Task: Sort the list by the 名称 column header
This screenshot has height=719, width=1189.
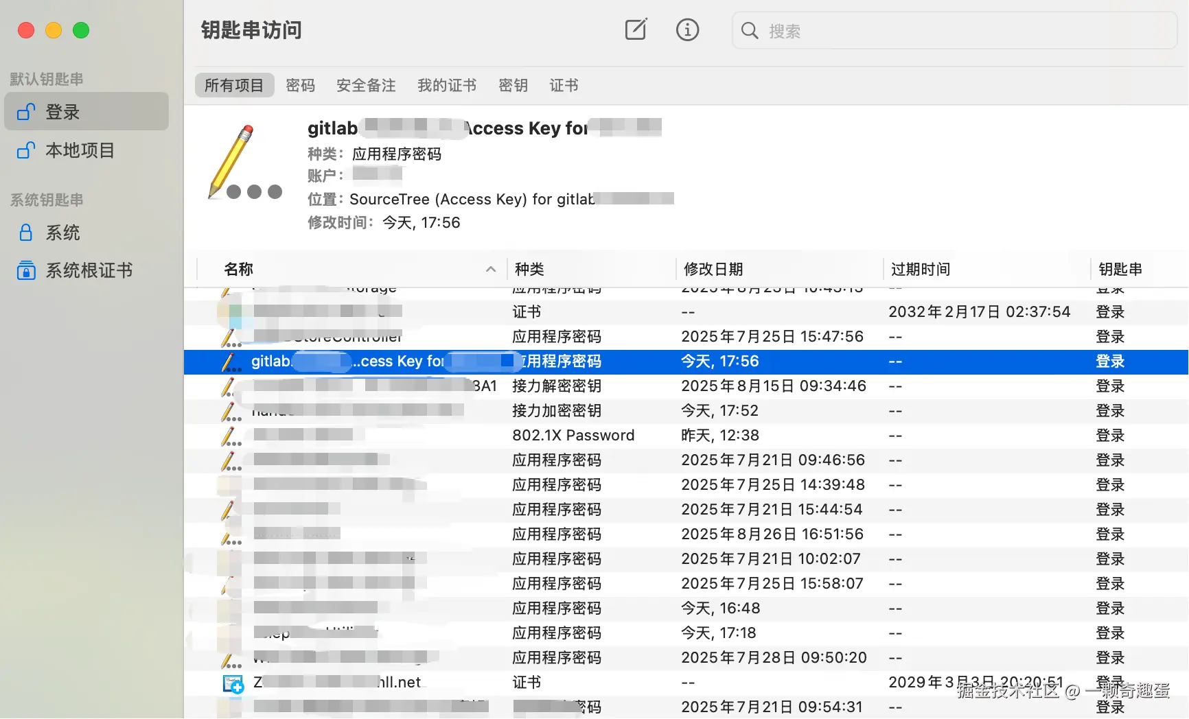Action: [x=351, y=269]
